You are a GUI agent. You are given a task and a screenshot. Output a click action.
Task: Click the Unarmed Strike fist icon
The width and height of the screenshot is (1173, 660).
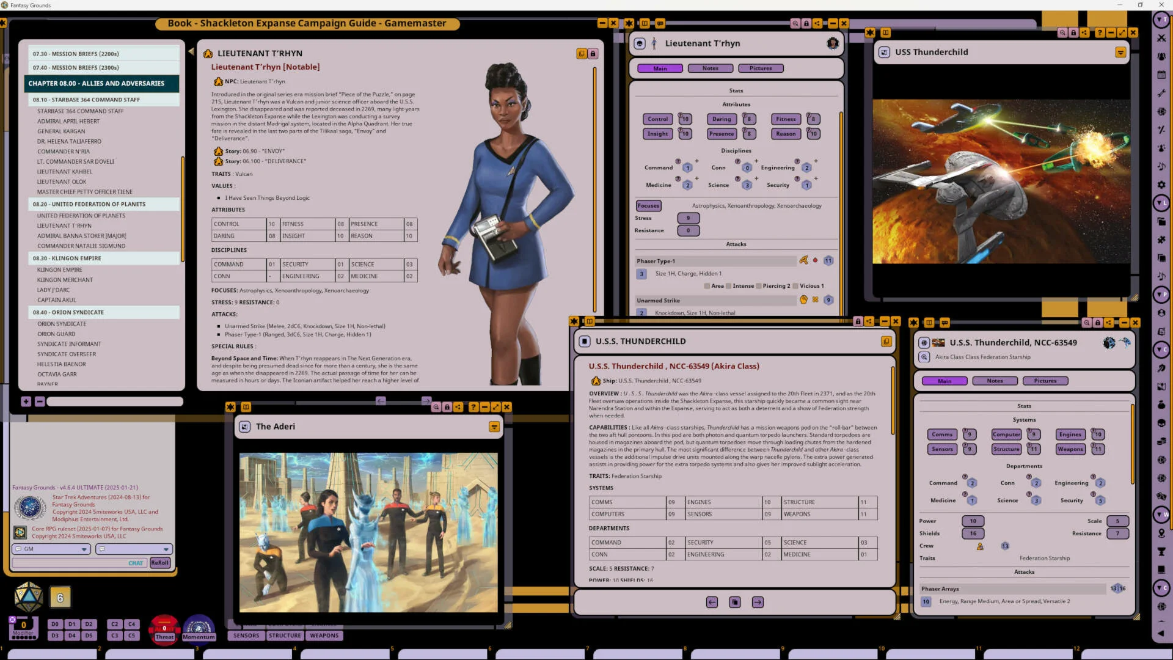point(803,300)
